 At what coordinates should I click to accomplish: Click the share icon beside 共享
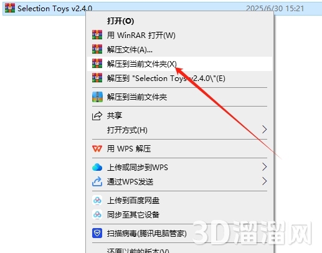tap(97, 116)
